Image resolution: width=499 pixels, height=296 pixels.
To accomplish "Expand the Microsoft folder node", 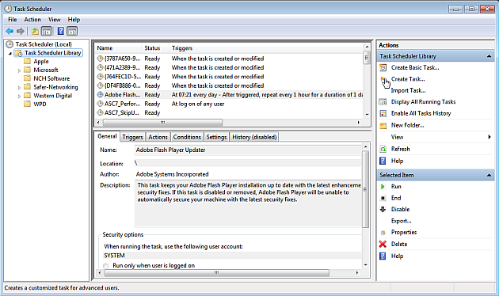I will (x=19, y=70).
